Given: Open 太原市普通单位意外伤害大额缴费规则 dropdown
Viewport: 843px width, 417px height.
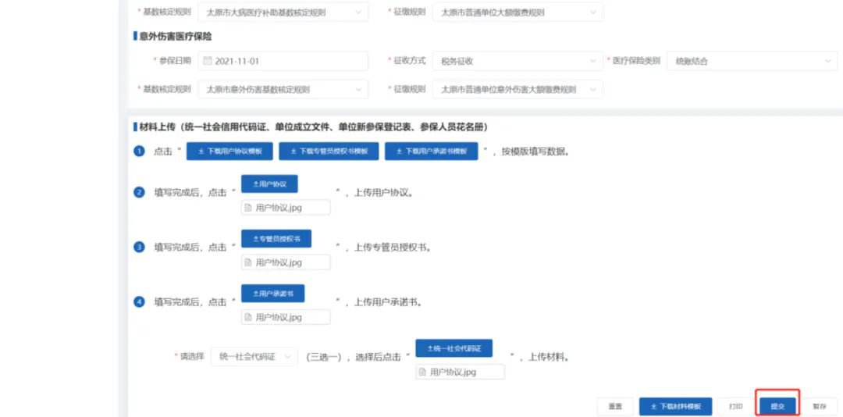Looking at the screenshot, I should tap(517, 90).
